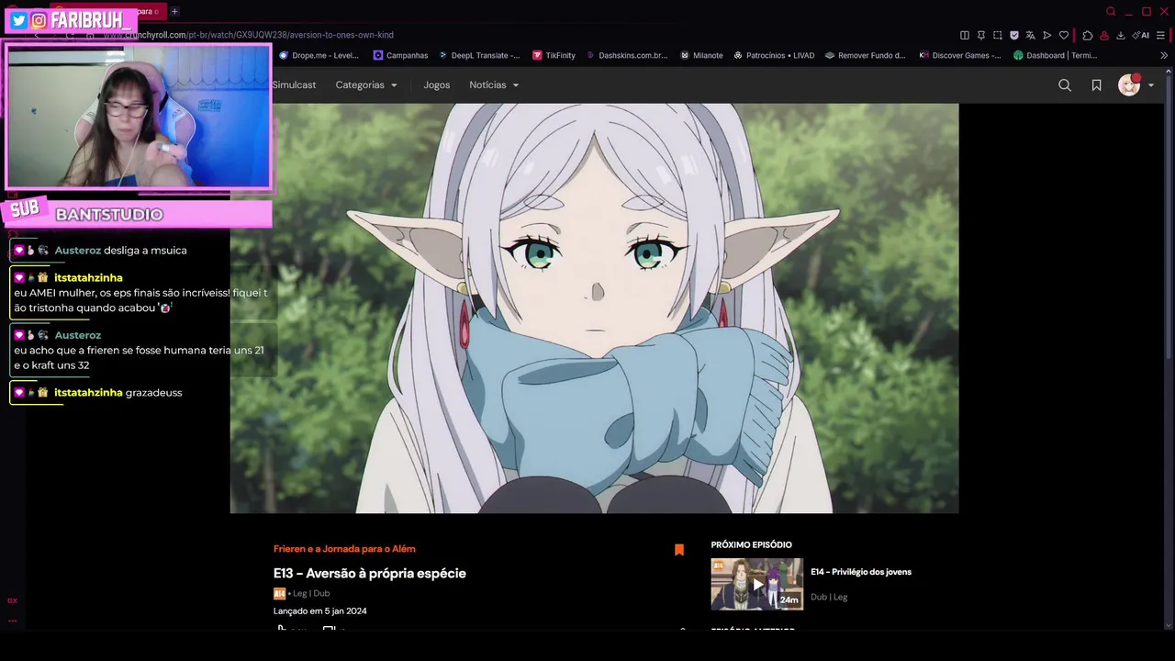Toggle the browser split screen icon
The height and width of the screenshot is (661, 1175).
pos(965,35)
